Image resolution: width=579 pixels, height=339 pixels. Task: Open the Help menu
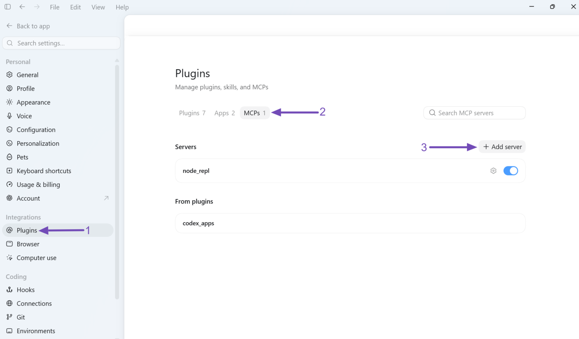click(122, 7)
